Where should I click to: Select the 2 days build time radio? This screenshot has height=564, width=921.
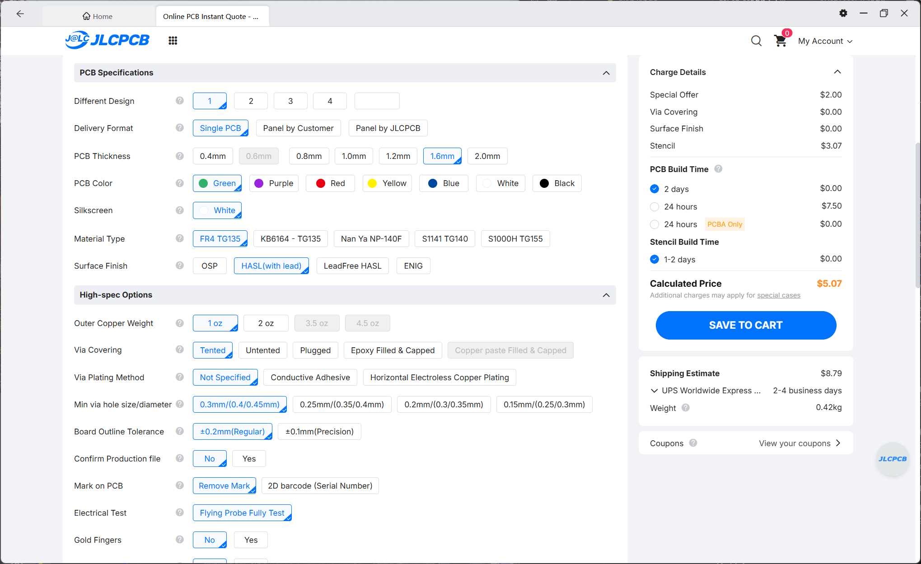pos(655,189)
